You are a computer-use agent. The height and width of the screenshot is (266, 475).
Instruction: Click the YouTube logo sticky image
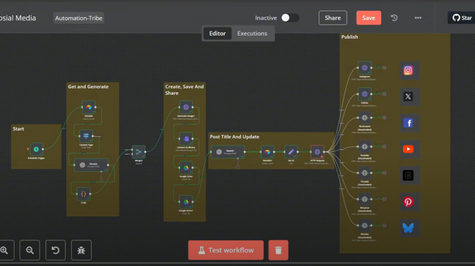pos(408,149)
